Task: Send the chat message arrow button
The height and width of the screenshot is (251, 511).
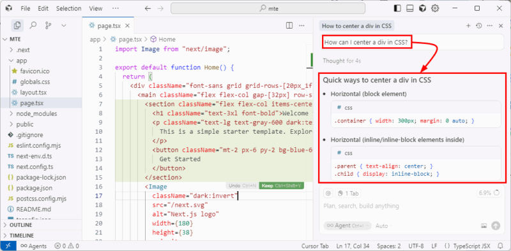Action: click(x=496, y=226)
